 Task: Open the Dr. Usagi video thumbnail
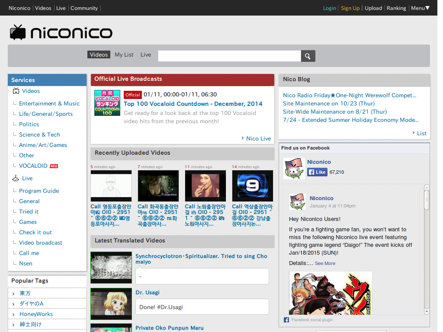(111, 304)
